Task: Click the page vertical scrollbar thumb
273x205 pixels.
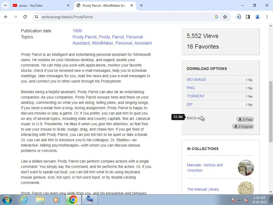Action: (271, 112)
